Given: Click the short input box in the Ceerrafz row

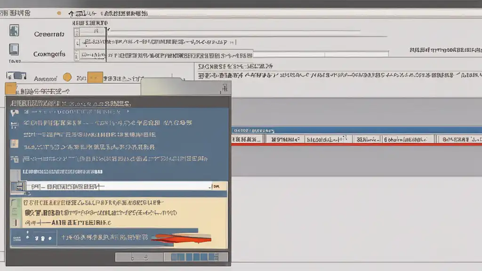Looking at the screenshot, I should click(93, 31).
